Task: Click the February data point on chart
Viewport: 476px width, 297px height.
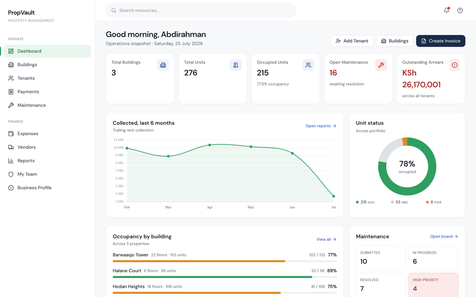Action: [127, 148]
